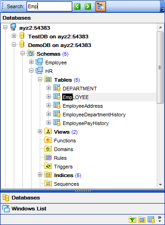Click the ayz2:54383 computer icon
165x225 pixels.
pos(13,27)
